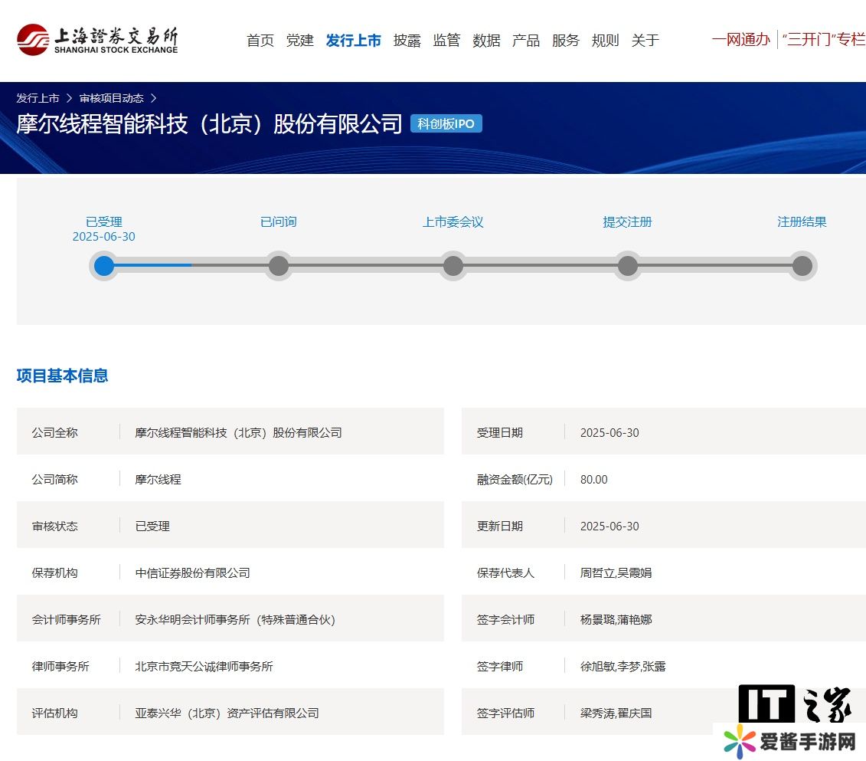Navigate to the 产品 menu
Screen dimensions: 866x761
coord(526,41)
